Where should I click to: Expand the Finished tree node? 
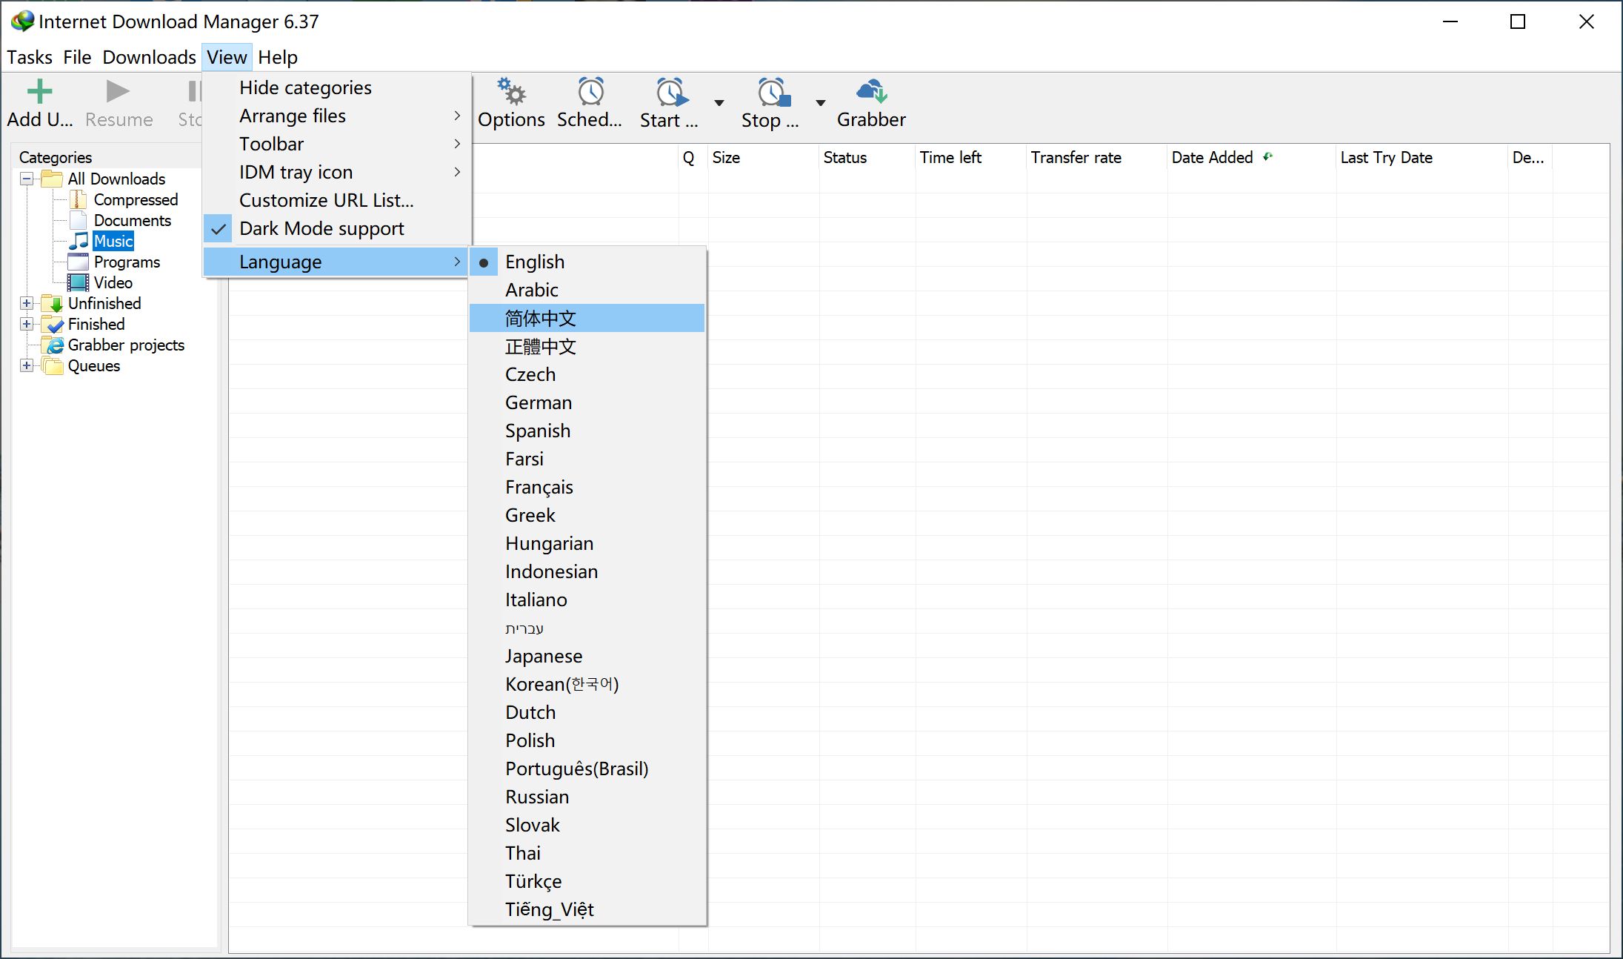point(27,324)
